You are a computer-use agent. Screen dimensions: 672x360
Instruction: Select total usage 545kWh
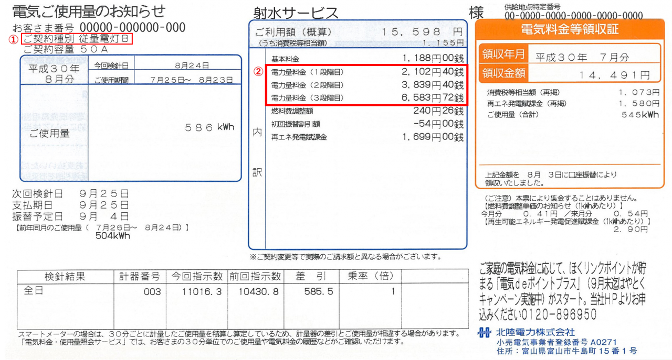pos(640,115)
